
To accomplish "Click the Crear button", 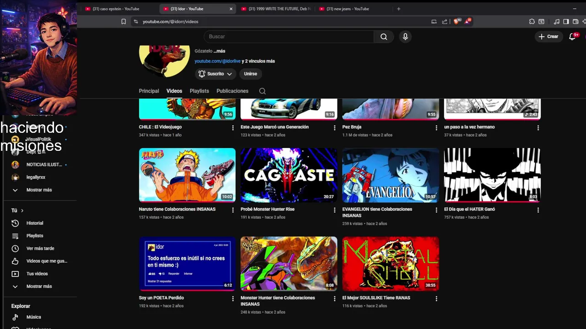I will pos(548,37).
